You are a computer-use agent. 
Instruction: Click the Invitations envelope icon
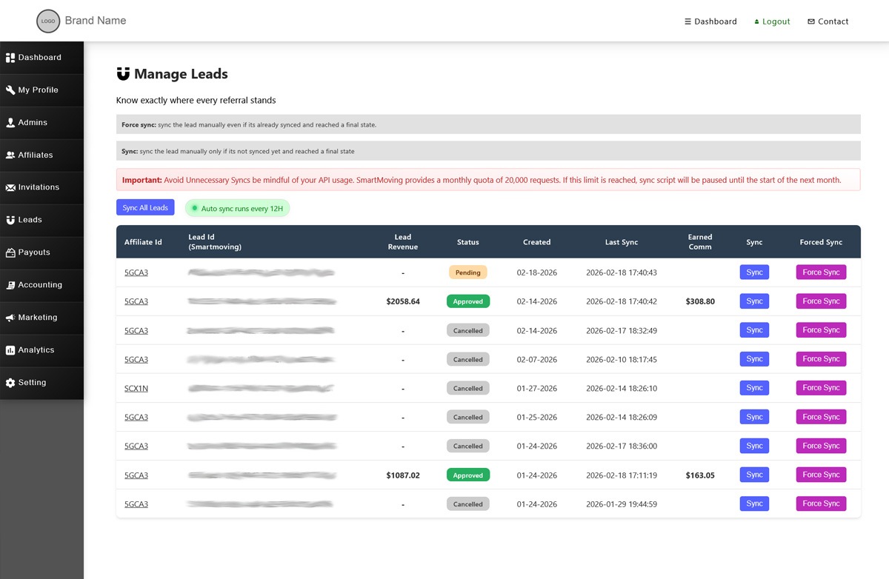pyautogui.click(x=10, y=187)
